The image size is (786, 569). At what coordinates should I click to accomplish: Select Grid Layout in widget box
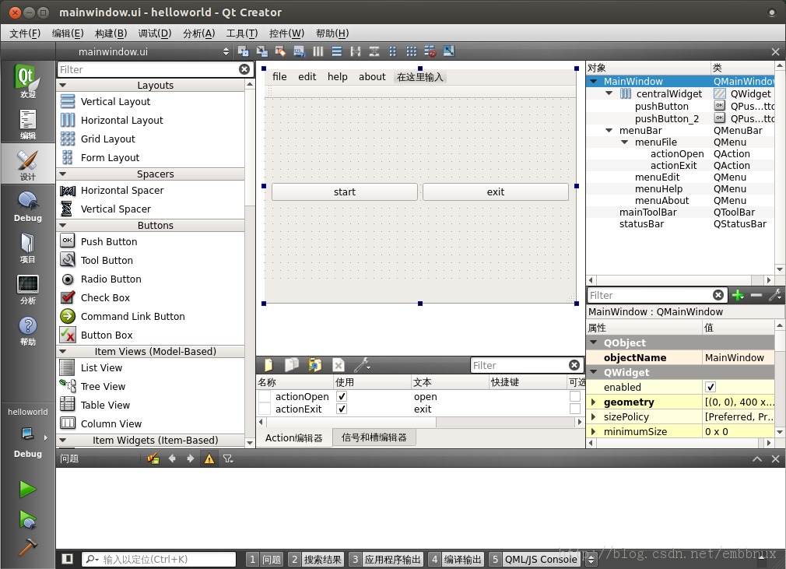pos(108,139)
